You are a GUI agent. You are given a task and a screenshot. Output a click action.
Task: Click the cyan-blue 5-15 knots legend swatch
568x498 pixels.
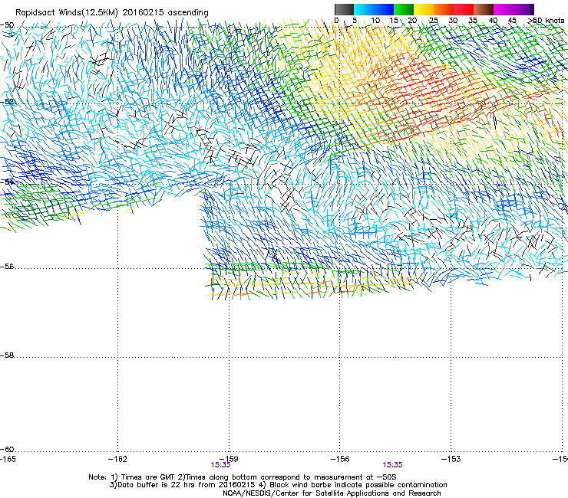pos(374,9)
